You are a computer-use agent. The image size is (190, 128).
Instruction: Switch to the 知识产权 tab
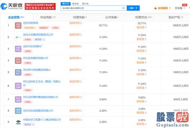pyautogui.click(x=176, y=17)
